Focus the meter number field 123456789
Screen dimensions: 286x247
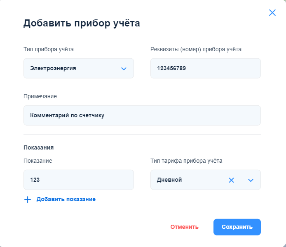coord(205,69)
